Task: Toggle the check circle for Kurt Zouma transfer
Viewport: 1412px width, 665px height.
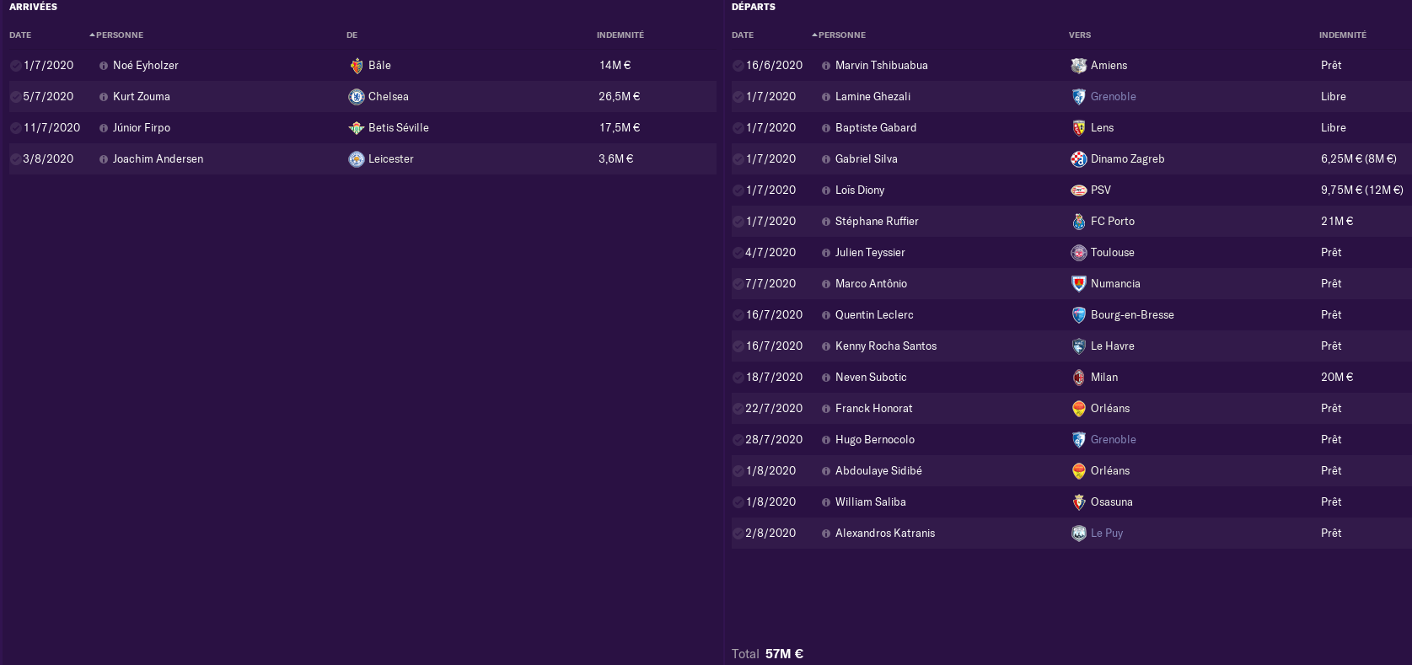Action: coord(16,97)
